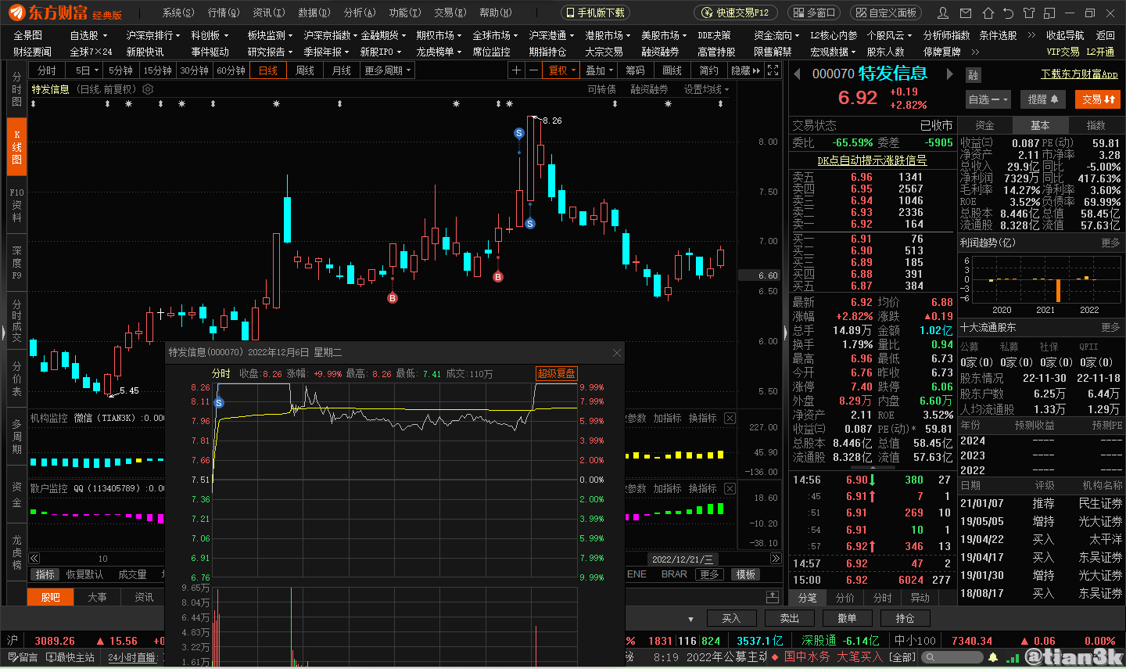This screenshot has width=1126, height=669.
Task: Open 资金流向 dropdown menu
Action: tap(776, 35)
